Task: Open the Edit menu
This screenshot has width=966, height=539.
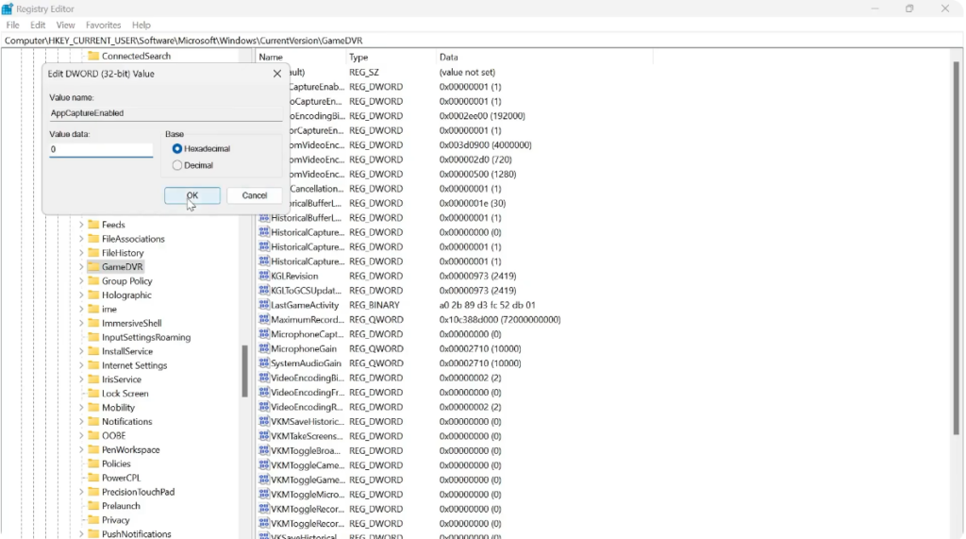Action: 38,25
